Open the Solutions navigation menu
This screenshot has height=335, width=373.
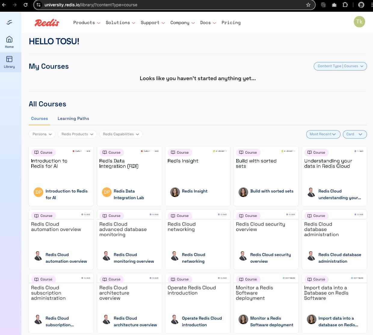(x=120, y=23)
